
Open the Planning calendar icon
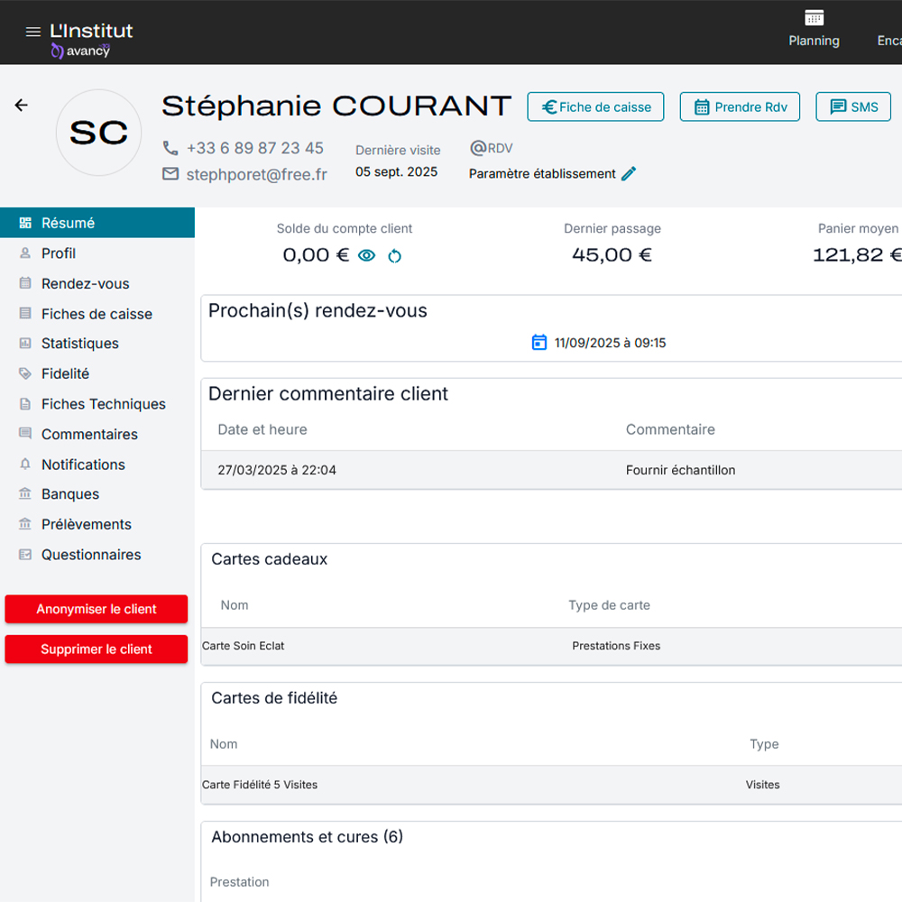[814, 18]
